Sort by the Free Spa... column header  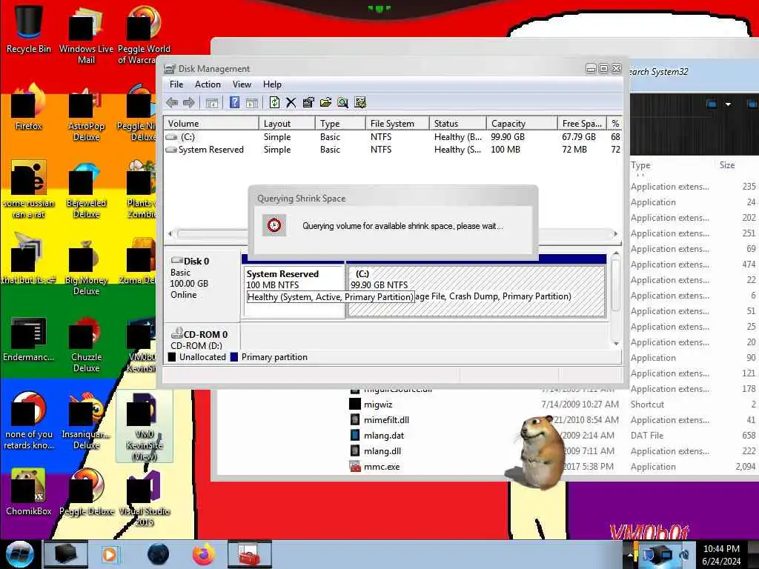tap(583, 124)
